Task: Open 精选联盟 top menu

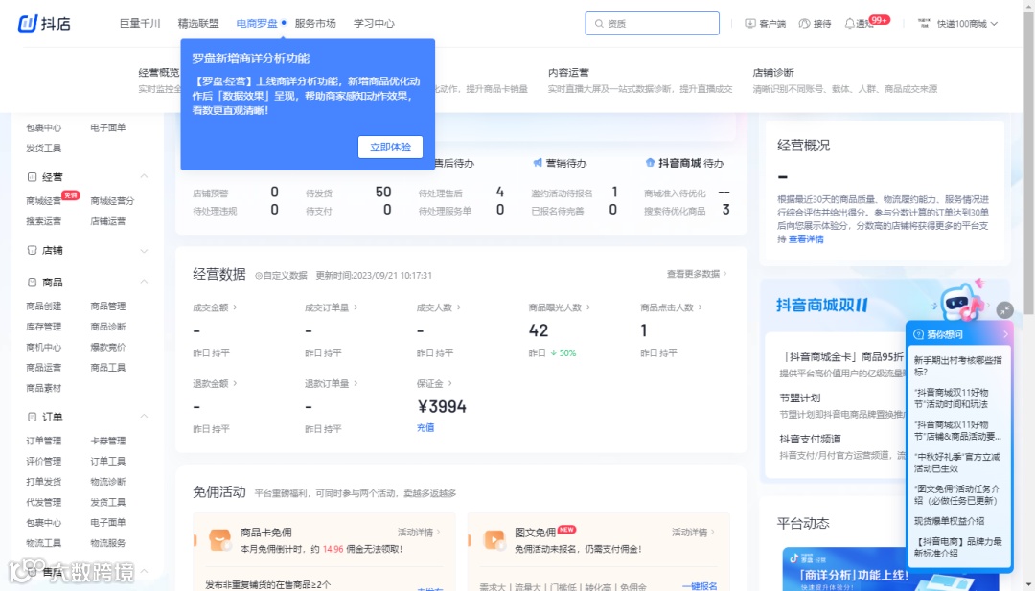Action: [x=198, y=24]
